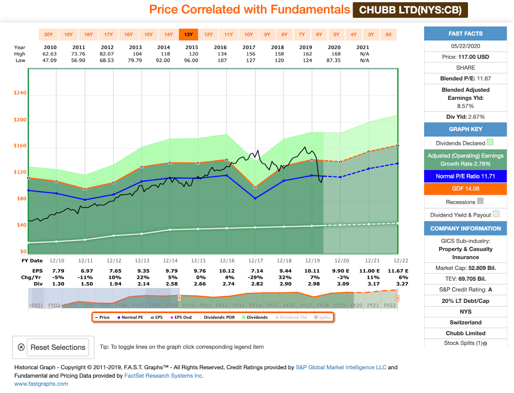This screenshot has height=393, width=514.
Task: Click the Blended P/E: 11.67 text
Action: 466,78
